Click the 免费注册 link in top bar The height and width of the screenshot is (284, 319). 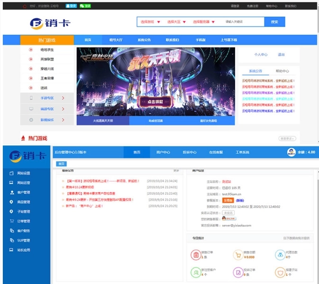[x=253, y=6]
